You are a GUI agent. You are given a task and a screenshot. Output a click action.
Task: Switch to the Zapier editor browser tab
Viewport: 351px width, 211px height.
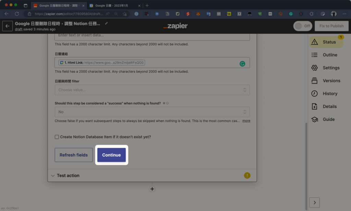pos(59,5)
